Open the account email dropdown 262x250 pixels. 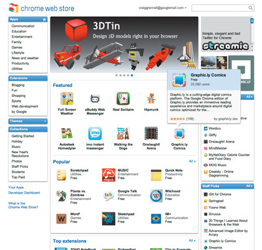click(163, 8)
